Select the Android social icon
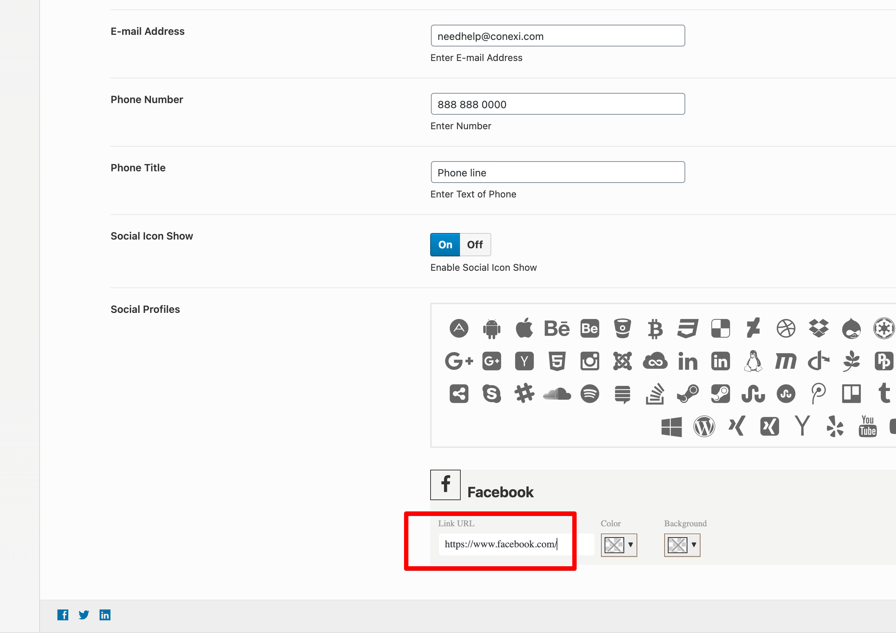The height and width of the screenshot is (633, 896). tap(491, 328)
